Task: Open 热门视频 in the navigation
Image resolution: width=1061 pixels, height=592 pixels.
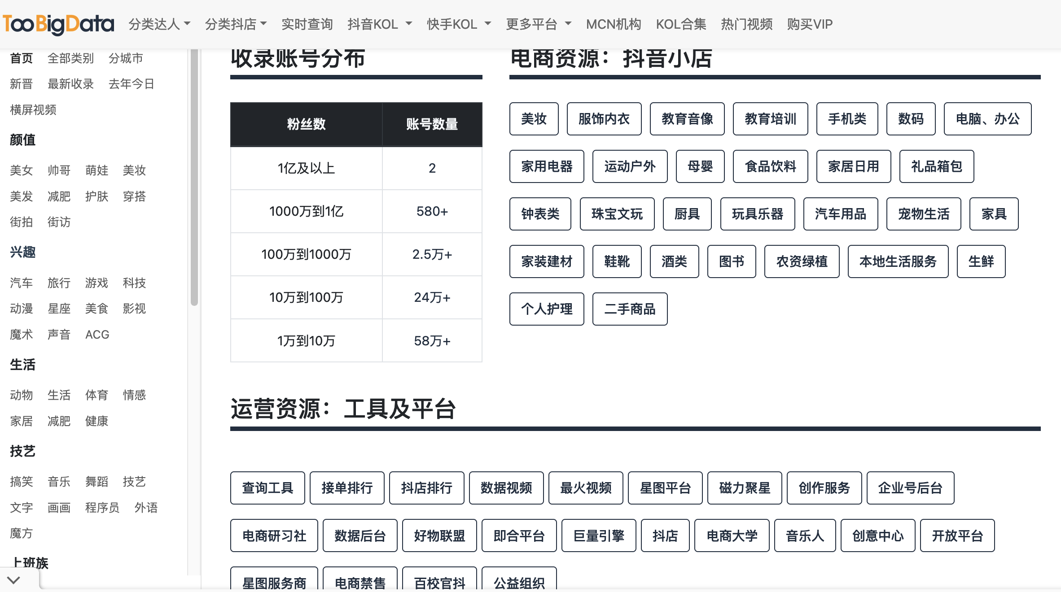Action: click(746, 24)
